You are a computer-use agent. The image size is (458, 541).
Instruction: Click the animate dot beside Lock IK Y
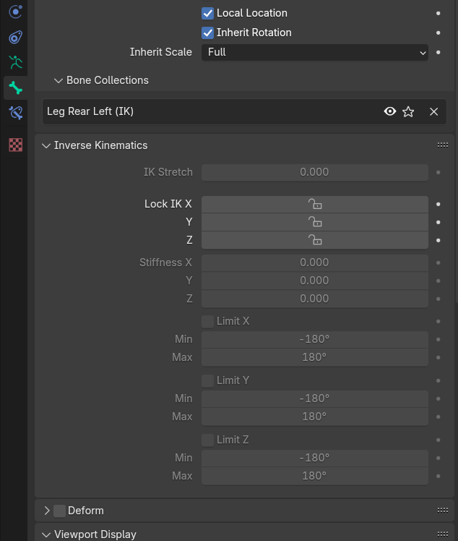pyautogui.click(x=438, y=222)
